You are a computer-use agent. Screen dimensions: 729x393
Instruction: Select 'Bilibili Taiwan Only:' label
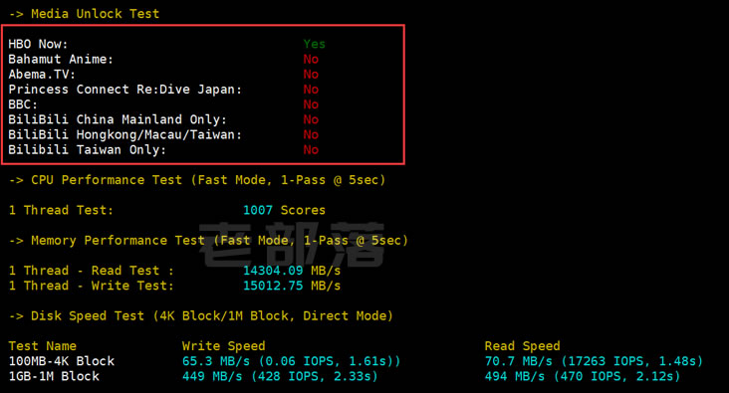(x=88, y=150)
